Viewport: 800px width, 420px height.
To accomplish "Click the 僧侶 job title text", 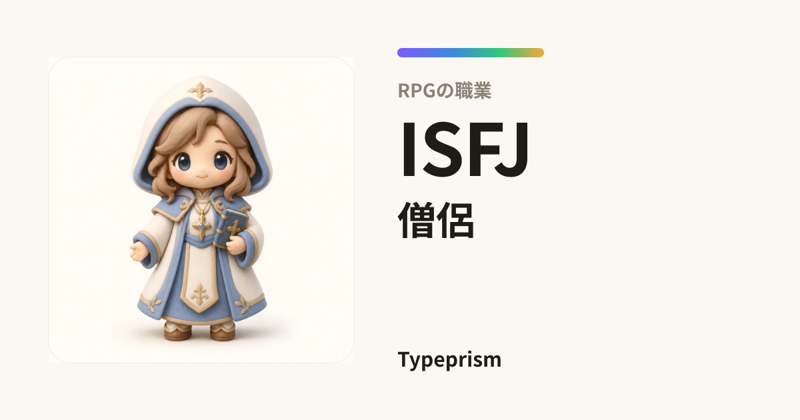I will pos(436,220).
